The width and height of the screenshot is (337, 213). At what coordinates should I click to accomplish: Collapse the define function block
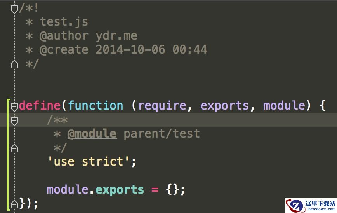coord(14,107)
